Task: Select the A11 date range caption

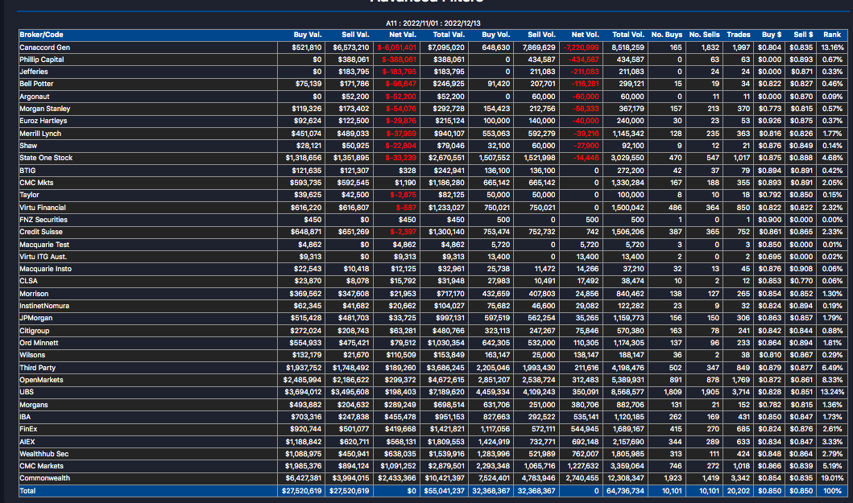Action: pyautogui.click(x=433, y=23)
